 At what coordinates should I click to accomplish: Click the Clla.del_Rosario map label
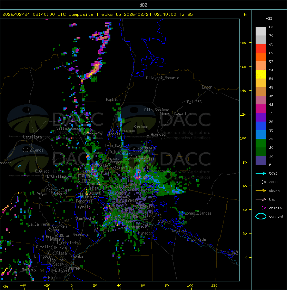coord(162,78)
